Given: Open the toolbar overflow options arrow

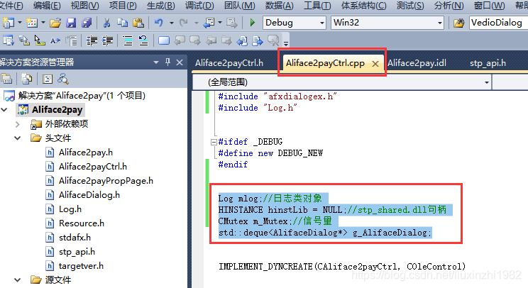Looking at the screenshot, I should point(286,43).
